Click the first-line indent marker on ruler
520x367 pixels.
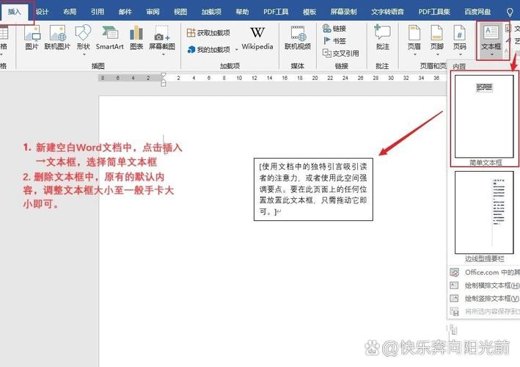click(164, 75)
